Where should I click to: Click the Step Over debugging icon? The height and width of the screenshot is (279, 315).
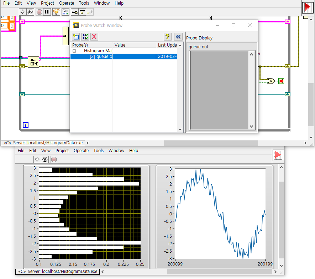click(82, 12)
